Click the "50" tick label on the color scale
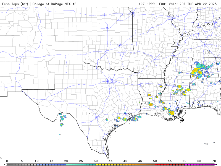Image resolution: width=221 pixels, height=166 pixels. coord(155,161)
